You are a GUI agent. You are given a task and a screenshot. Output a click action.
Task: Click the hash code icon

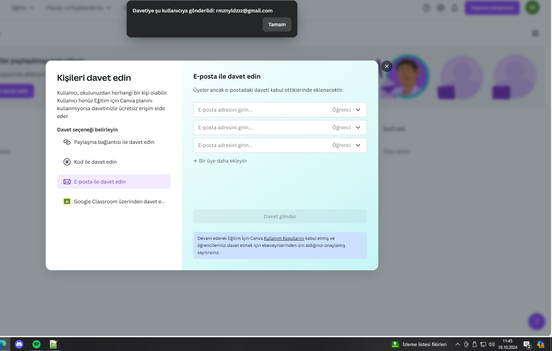coord(67,162)
